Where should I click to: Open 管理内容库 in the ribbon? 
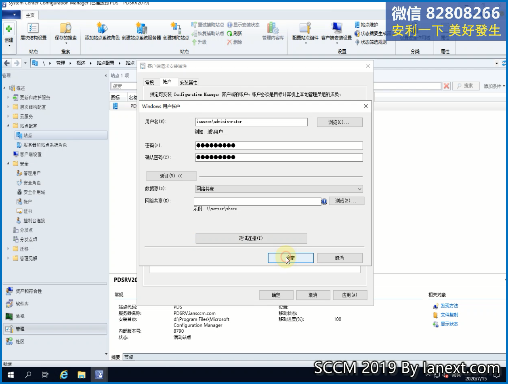click(273, 32)
